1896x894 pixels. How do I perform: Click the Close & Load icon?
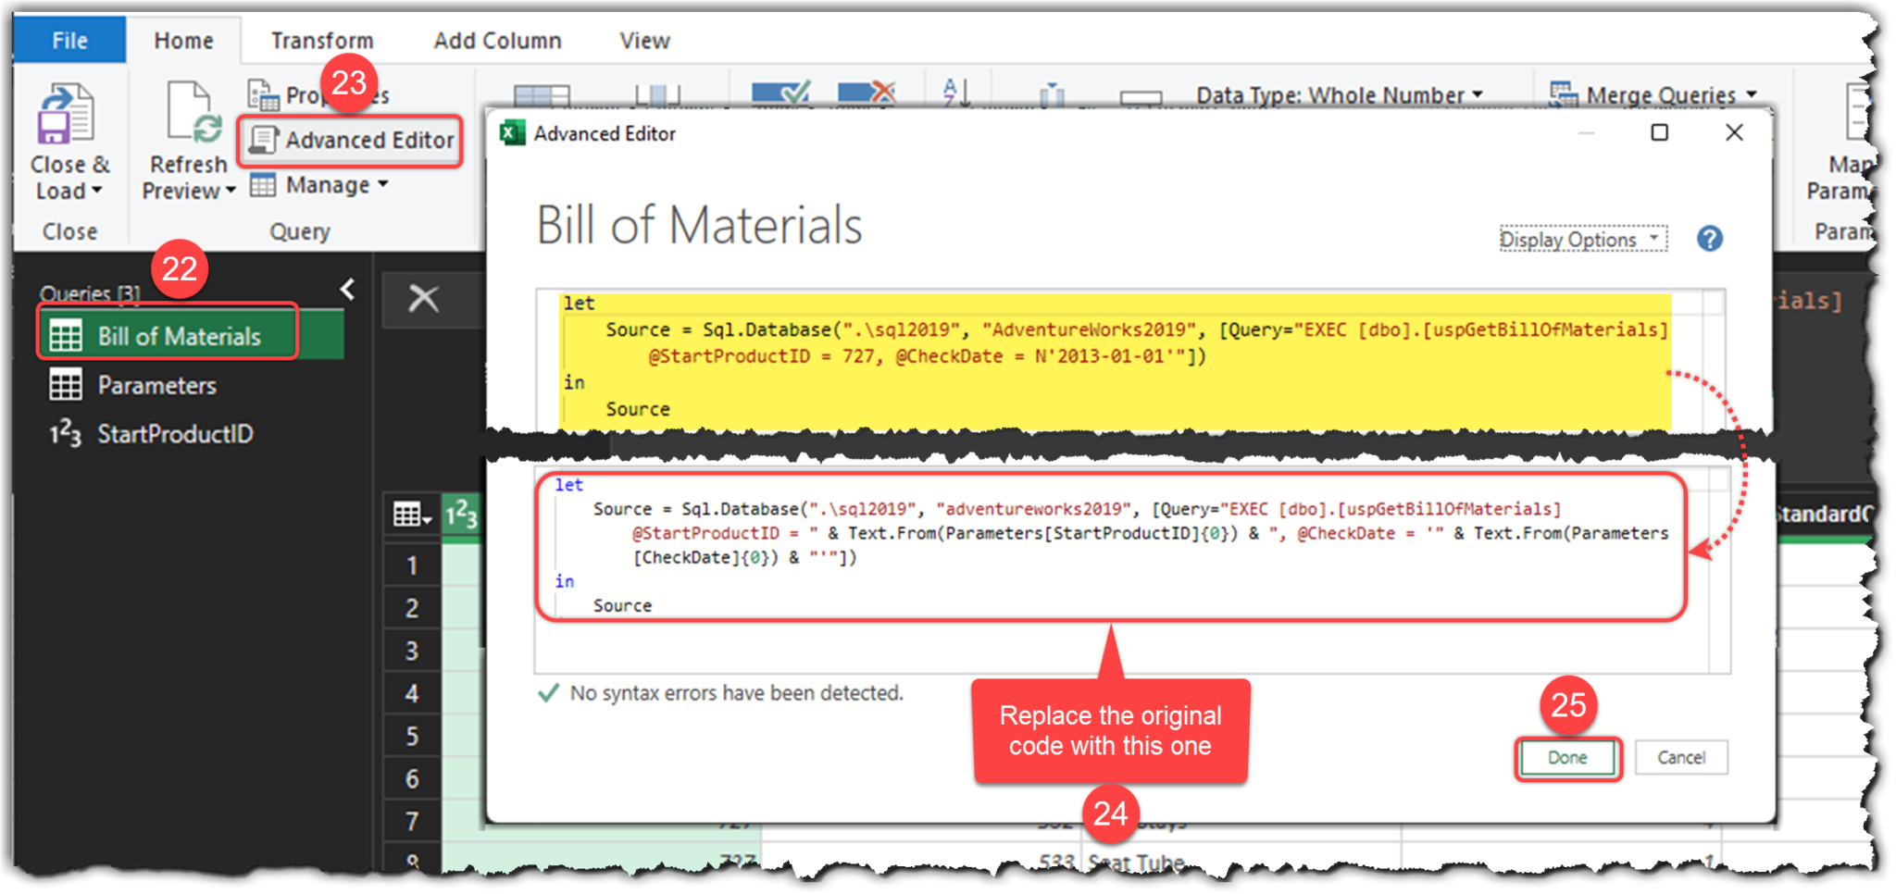pyautogui.click(x=65, y=113)
